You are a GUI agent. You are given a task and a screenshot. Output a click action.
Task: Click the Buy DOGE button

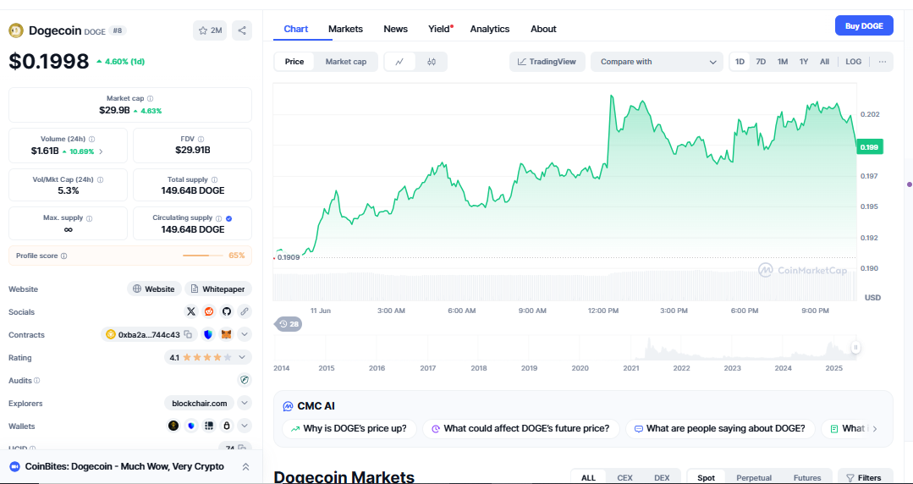pyautogui.click(x=864, y=25)
